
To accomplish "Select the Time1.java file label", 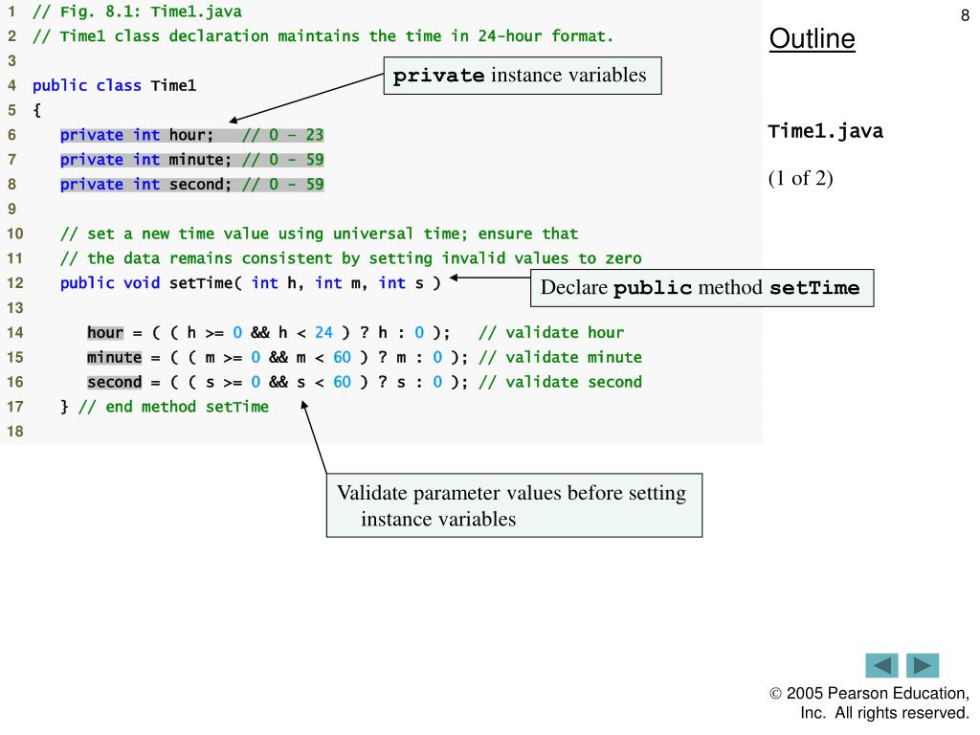I will click(x=826, y=131).
